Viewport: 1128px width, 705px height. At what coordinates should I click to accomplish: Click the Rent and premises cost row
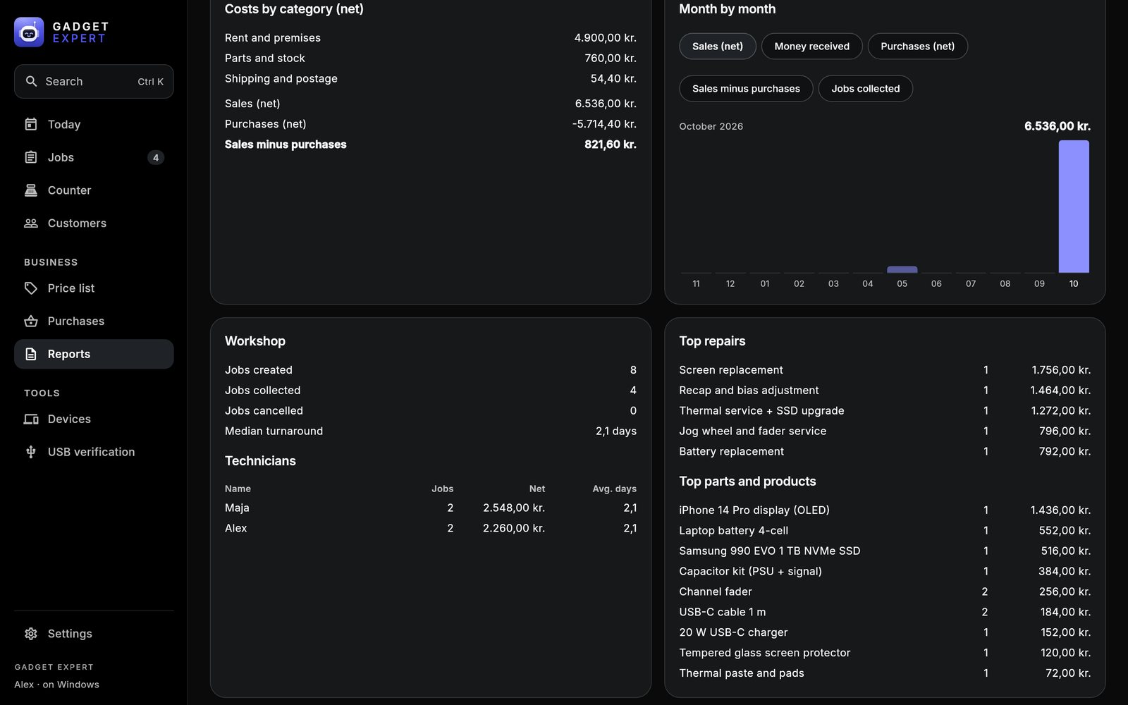(431, 38)
